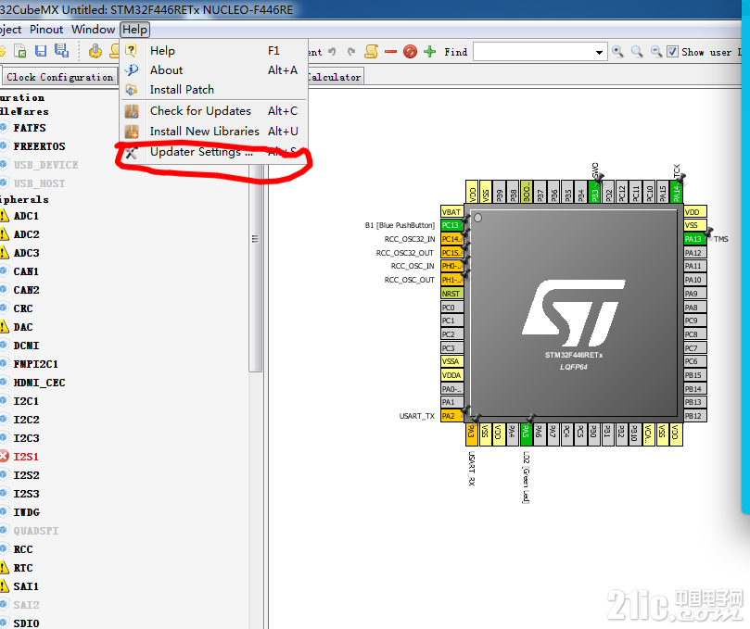Choose Help from the Help menu
This screenshot has width=750, height=629.
pos(214,51)
